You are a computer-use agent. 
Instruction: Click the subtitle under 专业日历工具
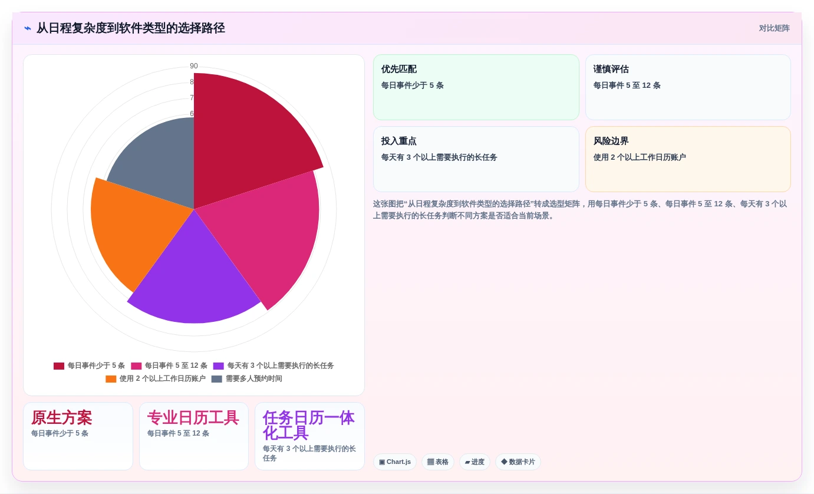178,433
